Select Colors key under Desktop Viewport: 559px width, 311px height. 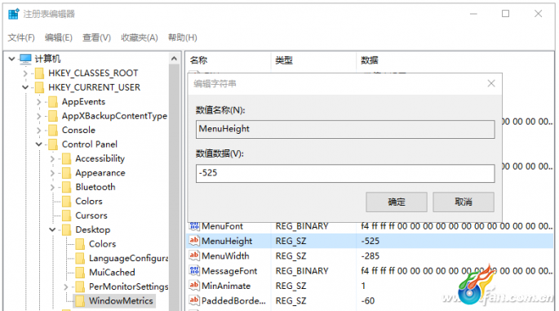[x=102, y=244]
